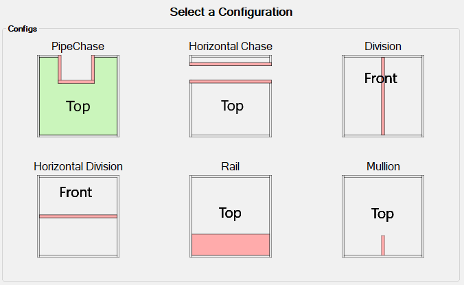Screen dimensions: 464x285
Task: Click the PipeChase label text
Action: (78, 47)
